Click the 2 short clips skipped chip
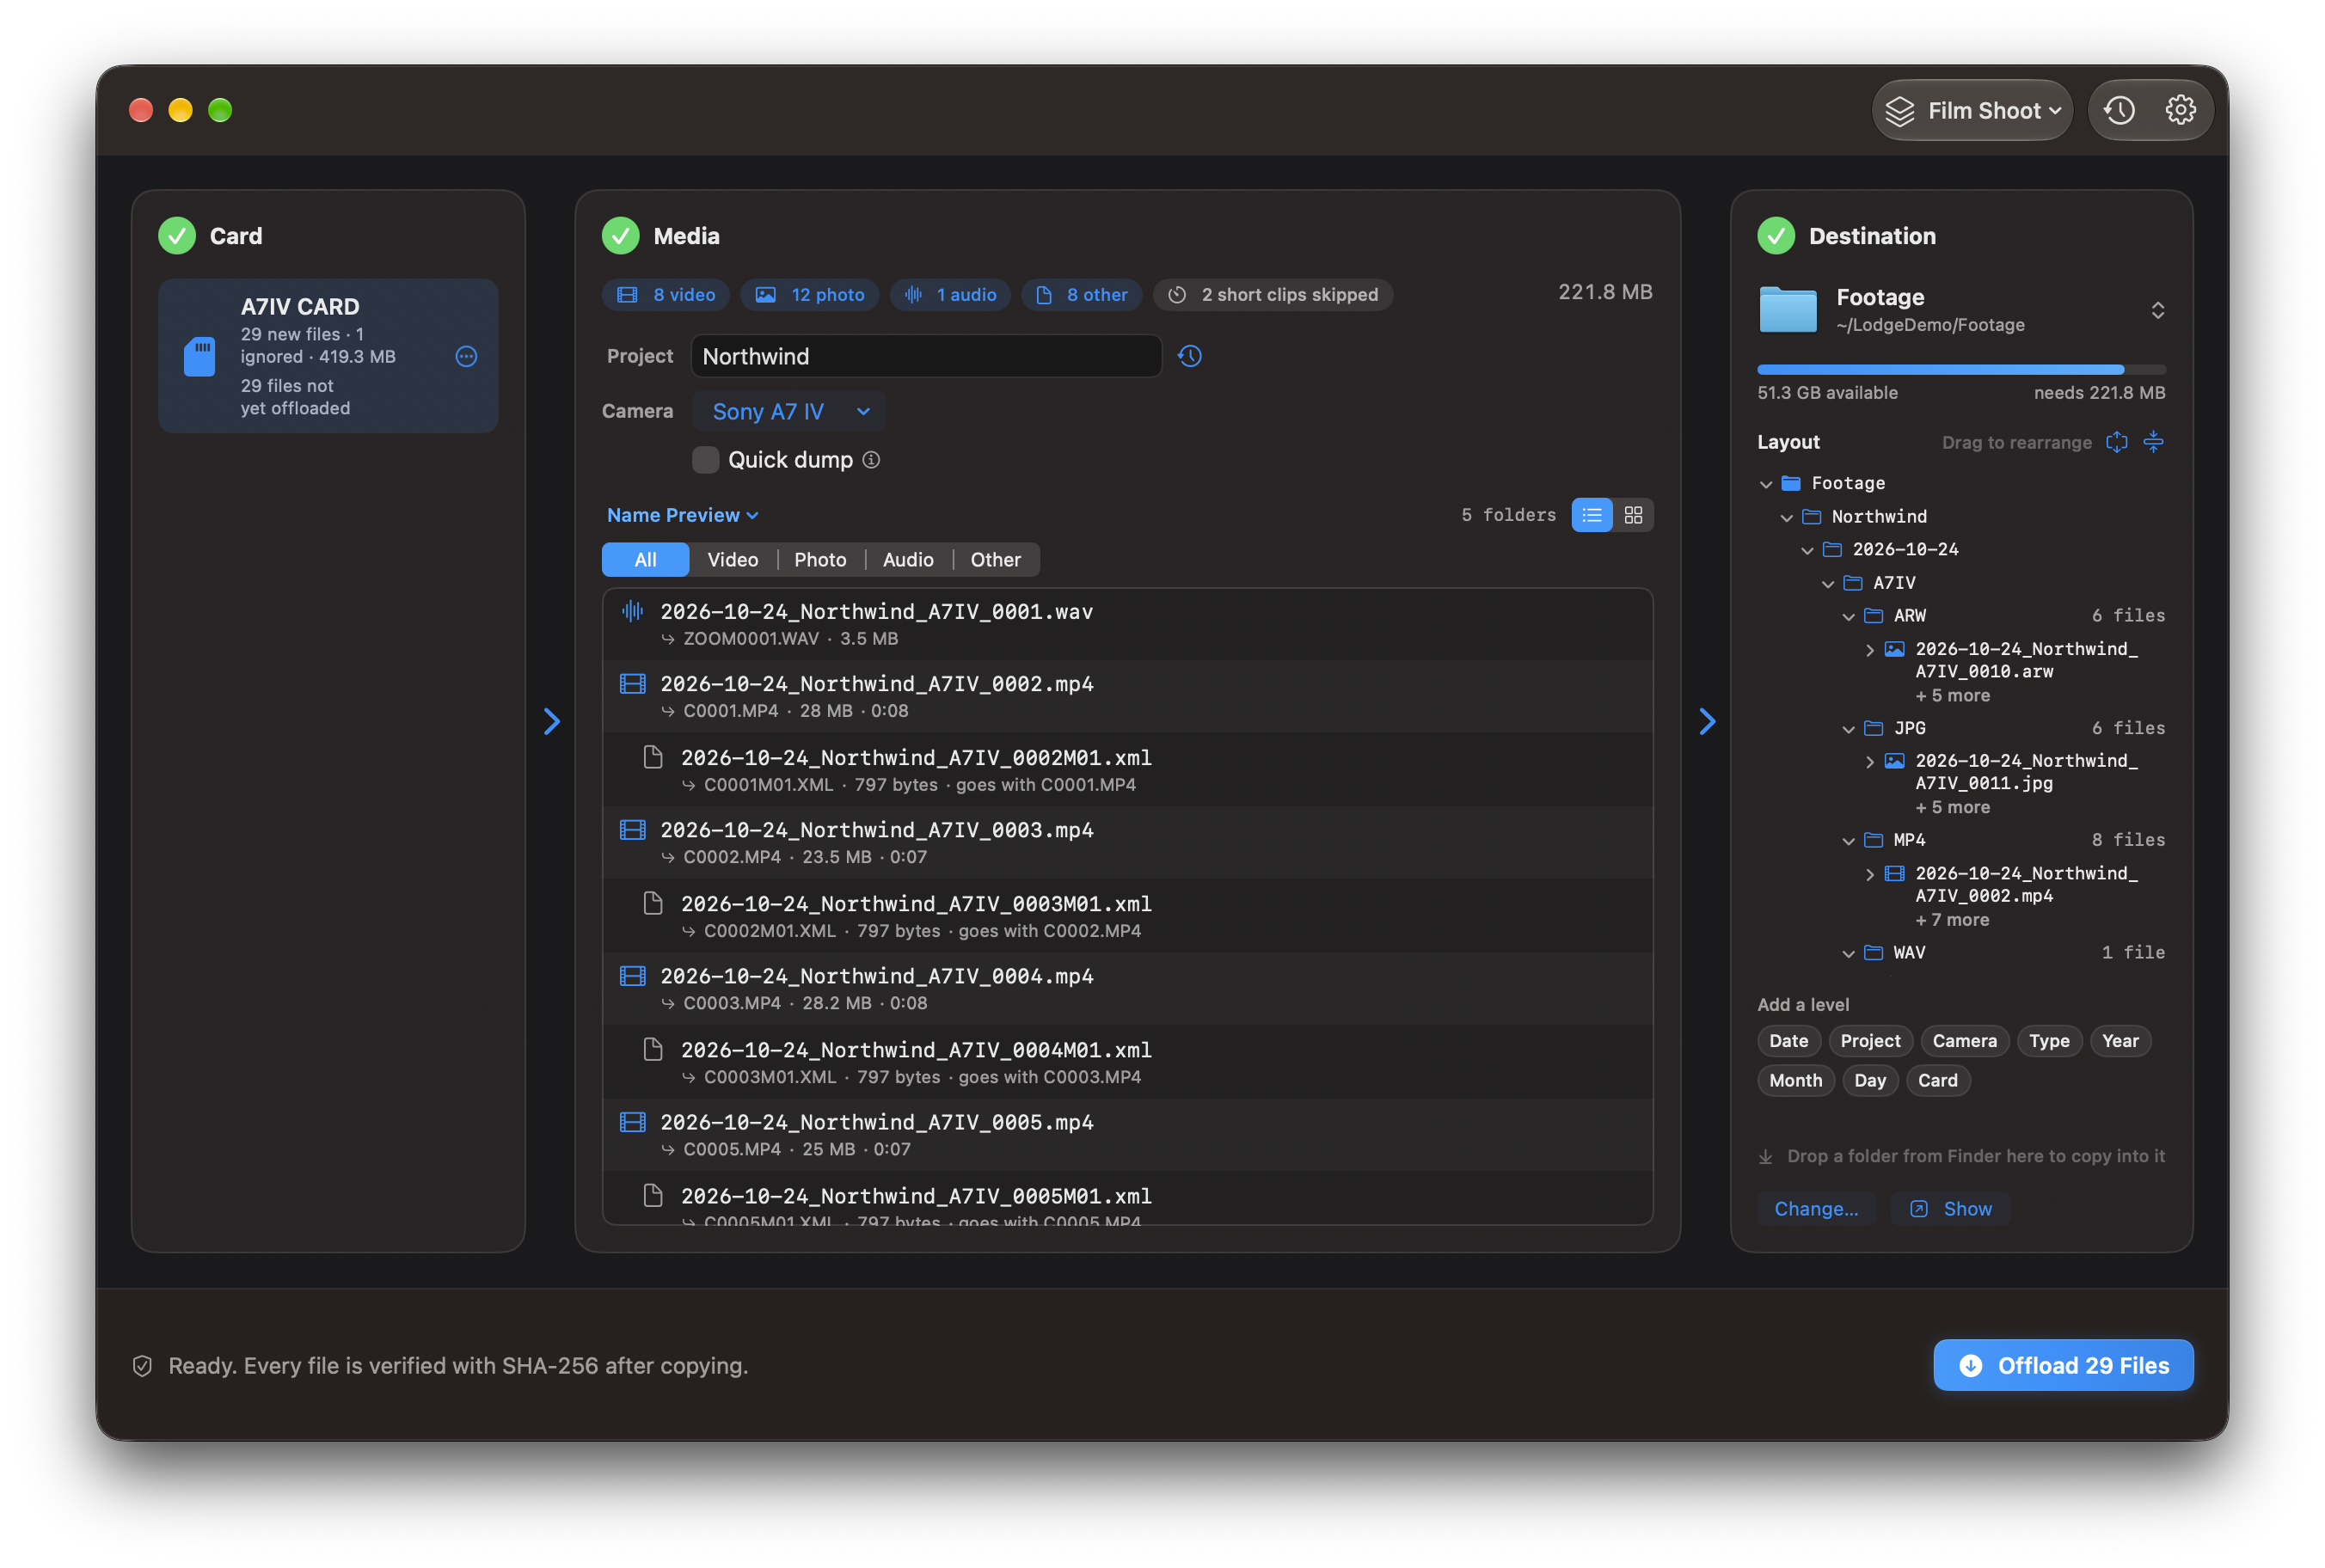2325x1568 pixels. (x=1273, y=295)
